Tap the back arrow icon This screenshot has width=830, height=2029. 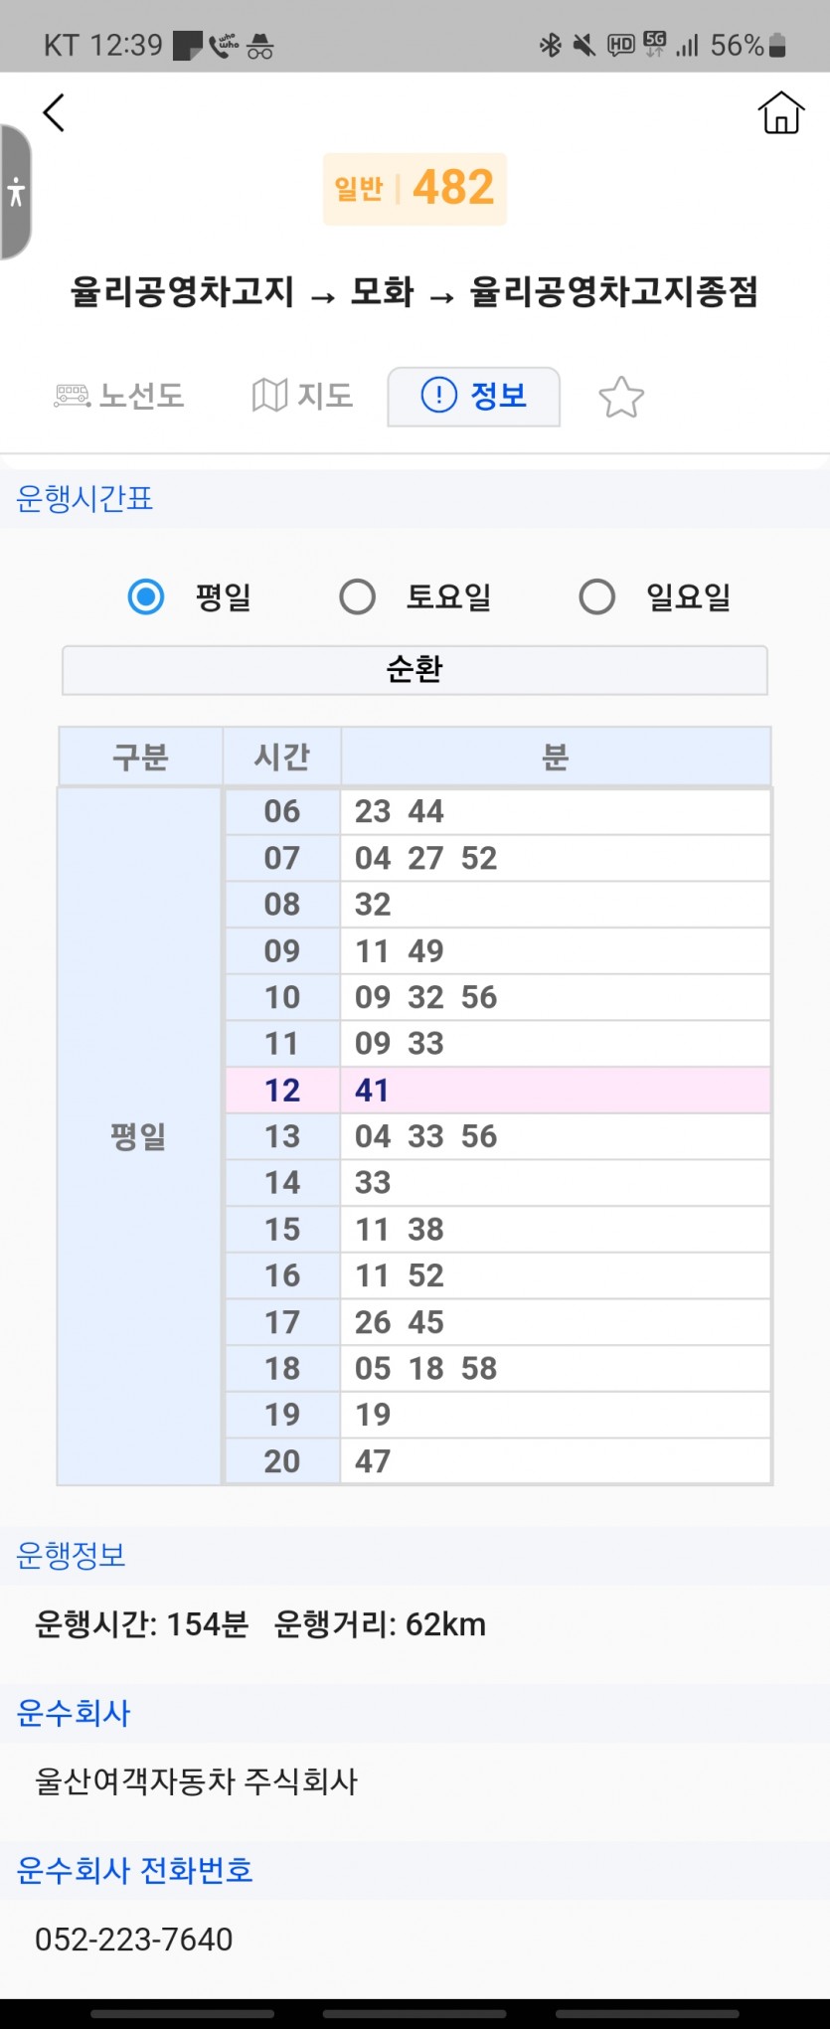(x=55, y=112)
